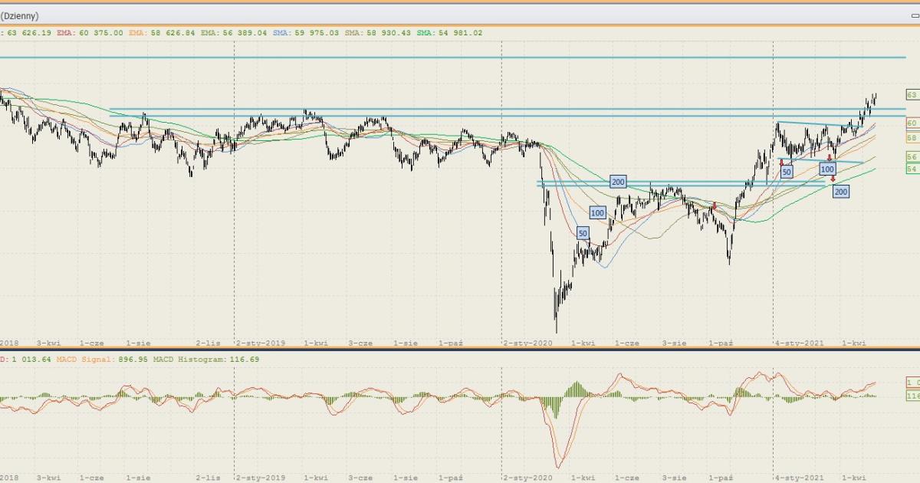Click the topmost horizontal cyan resistance line
920x483 pixels.
(x=460, y=58)
